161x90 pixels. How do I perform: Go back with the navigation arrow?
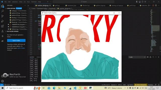(x=48, y=2)
